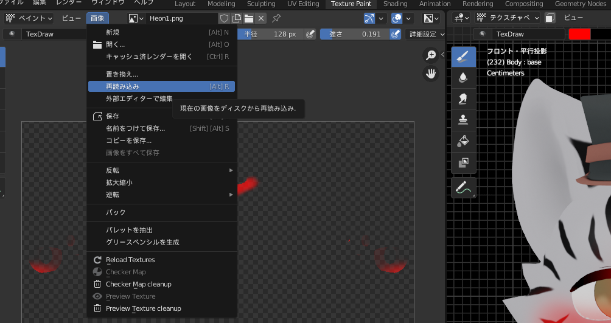The width and height of the screenshot is (611, 323).
Task: Choose 保存 from the image menu
Action: pos(162,116)
